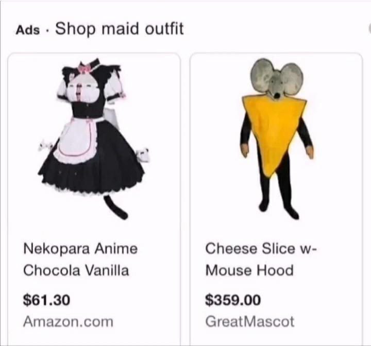This screenshot has height=346, width=371.
Task: Visit the Amazon.com seller link
Action: tap(68, 322)
